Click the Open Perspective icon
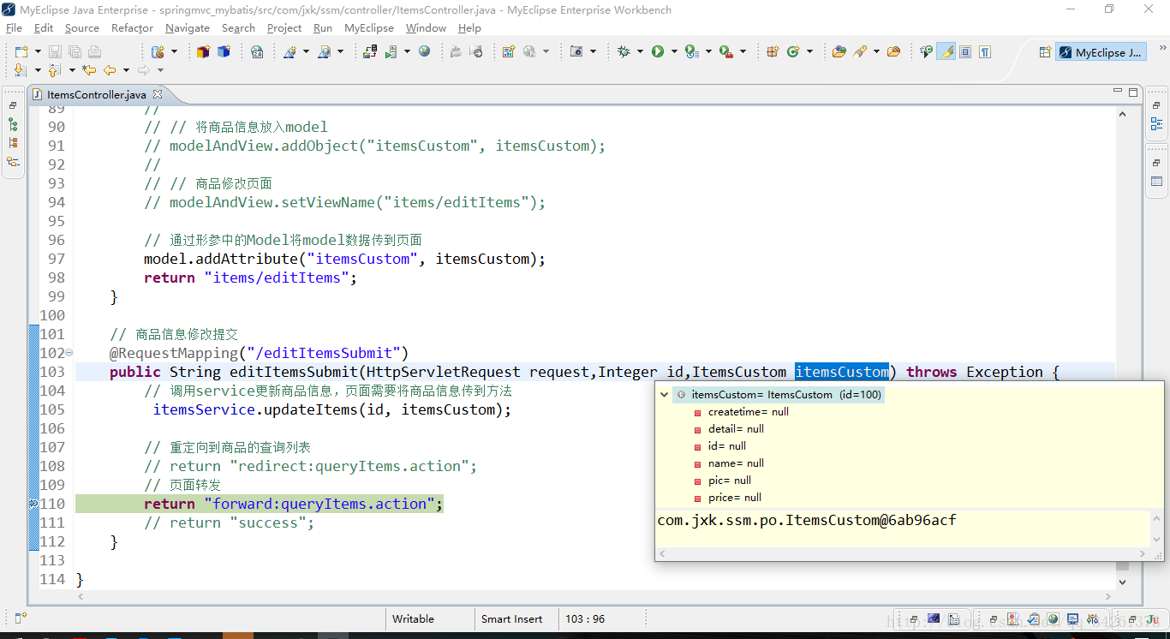This screenshot has width=1170, height=639. tap(1044, 52)
